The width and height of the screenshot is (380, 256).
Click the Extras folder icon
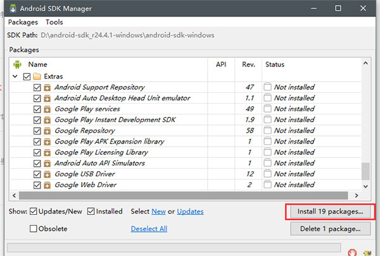click(x=37, y=76)
